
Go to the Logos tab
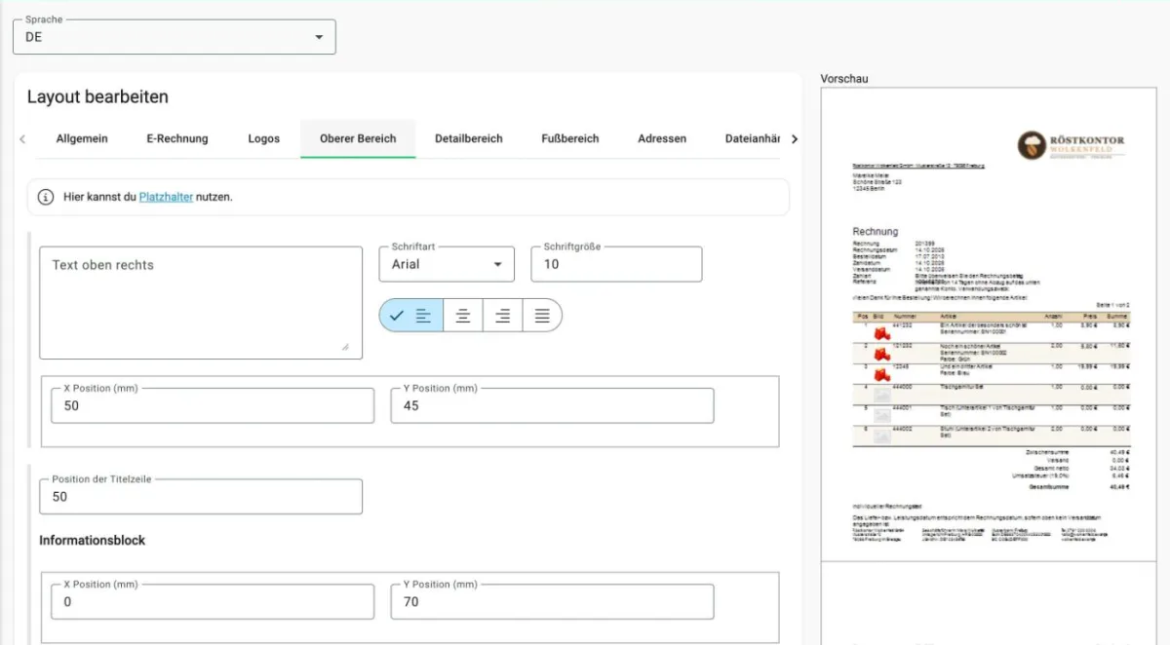264,138
